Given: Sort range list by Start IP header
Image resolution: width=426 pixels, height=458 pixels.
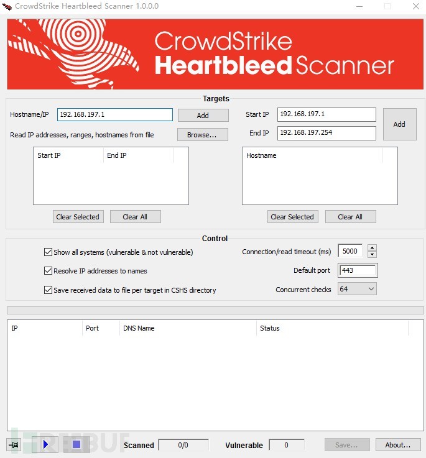Looking at the screenshot, I should 68,155.
